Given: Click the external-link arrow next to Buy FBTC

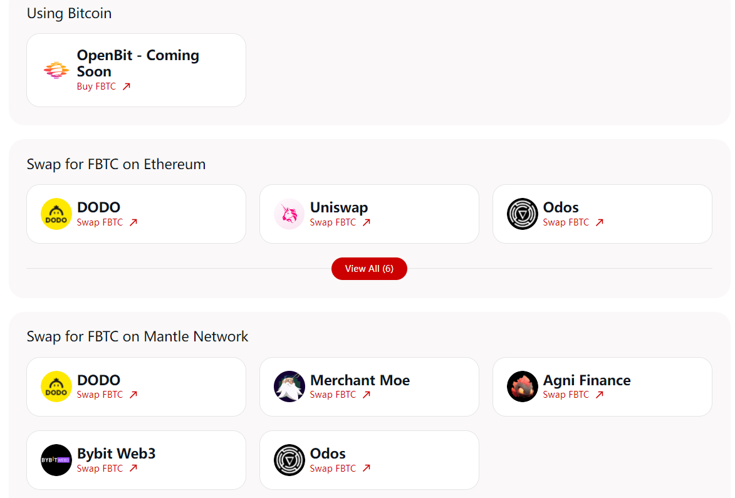Looking at the screenshot, I should [127, 86].
